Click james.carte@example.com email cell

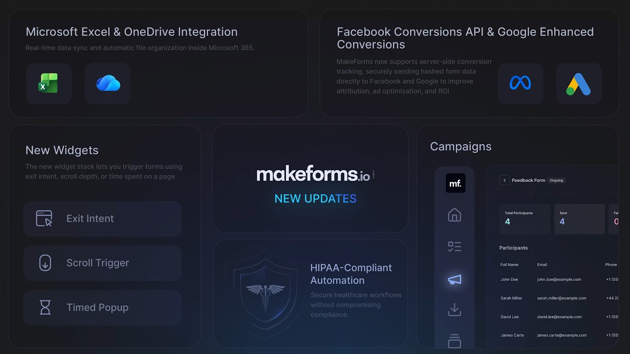click(x=562, y=335)
